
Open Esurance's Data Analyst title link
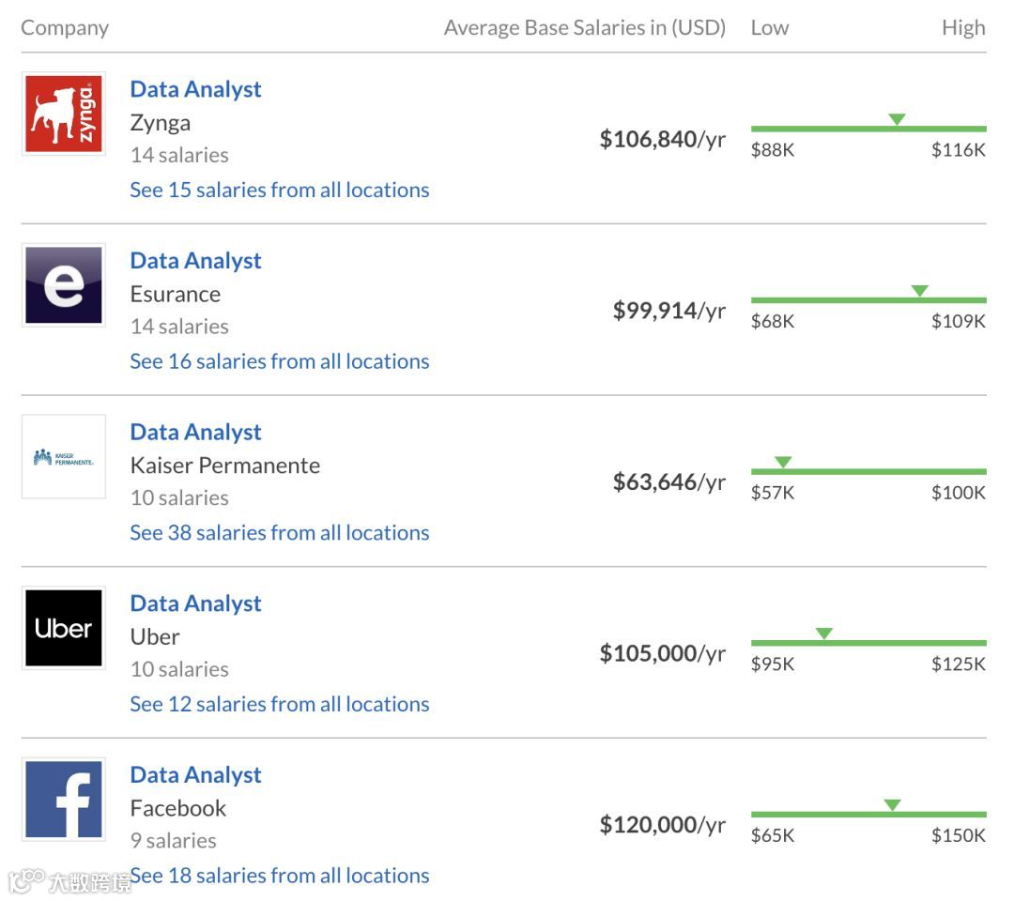[195, 261]
